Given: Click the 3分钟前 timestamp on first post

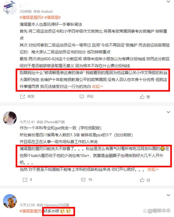Looking at the screenshot, I should click(x=26, y=11).
